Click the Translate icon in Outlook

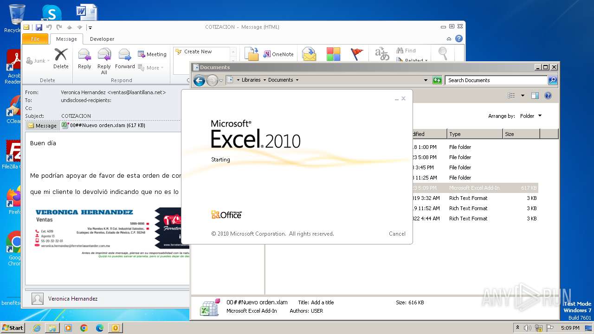tap(382, 54)
